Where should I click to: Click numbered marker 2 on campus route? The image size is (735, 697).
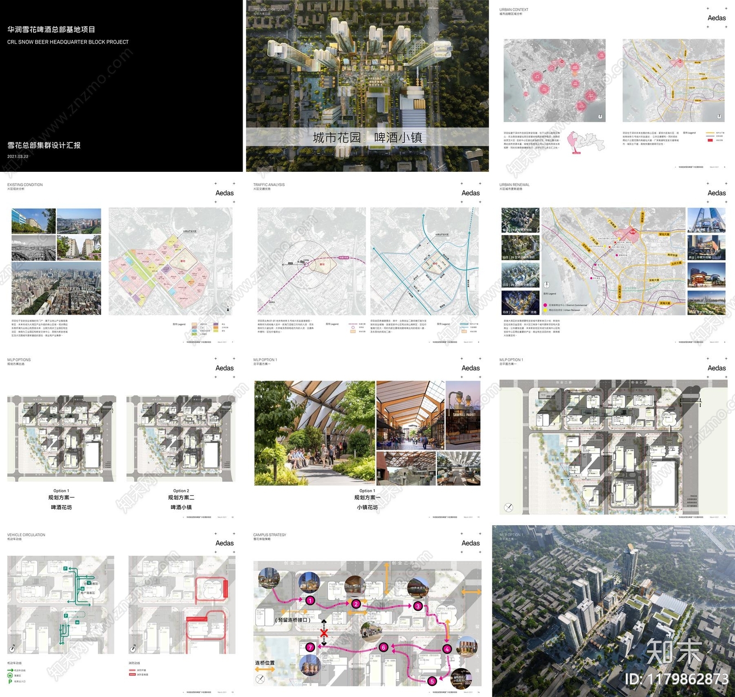pyautogui.click(x=356, y=604)
